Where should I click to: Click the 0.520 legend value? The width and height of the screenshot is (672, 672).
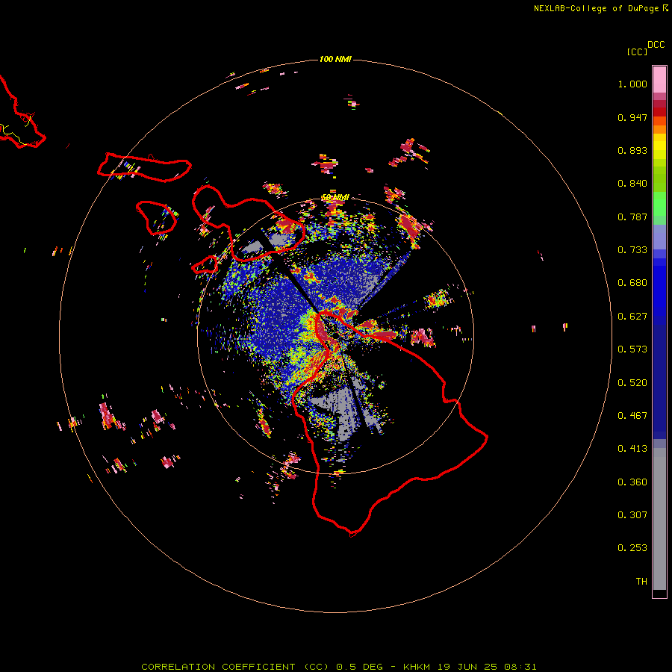coord(632,383)
